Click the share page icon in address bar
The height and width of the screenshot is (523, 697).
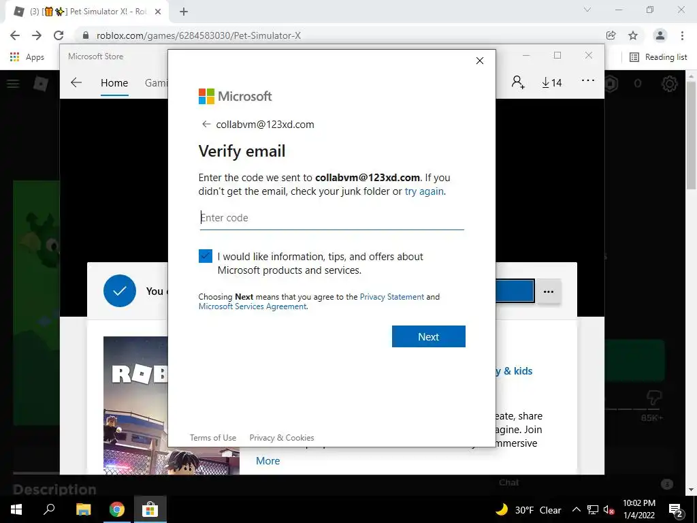pyautogui.click(x=611, y=35)
